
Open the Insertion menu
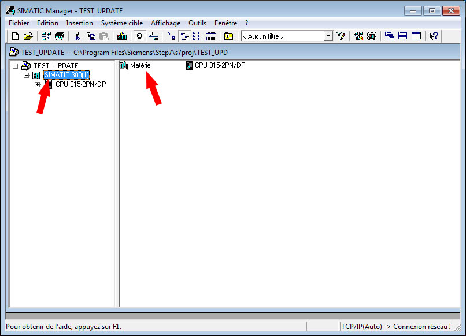click(x=80, y=23)
